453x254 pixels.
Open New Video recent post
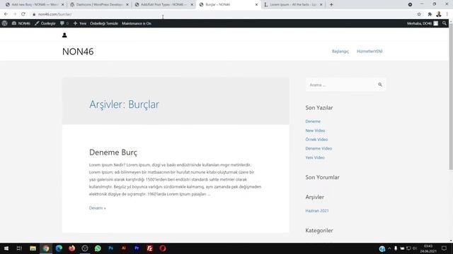[x=315, y=131]
